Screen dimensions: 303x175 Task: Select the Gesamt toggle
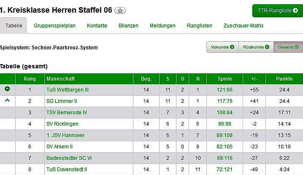pos(288,47)
